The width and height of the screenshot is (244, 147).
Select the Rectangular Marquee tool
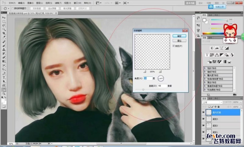(4, 22)
